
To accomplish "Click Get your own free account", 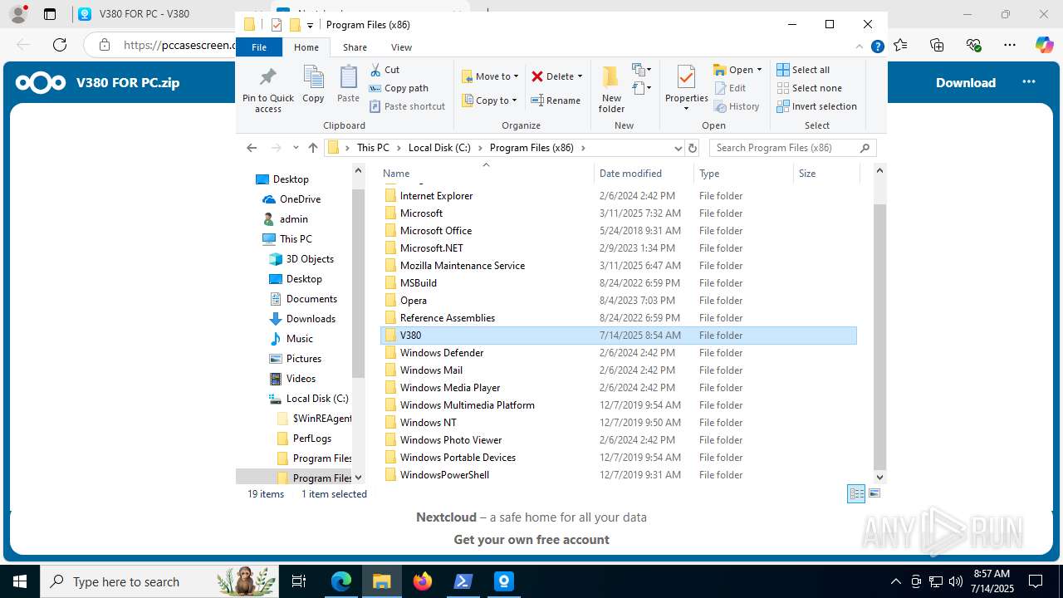I will (531, 539).
